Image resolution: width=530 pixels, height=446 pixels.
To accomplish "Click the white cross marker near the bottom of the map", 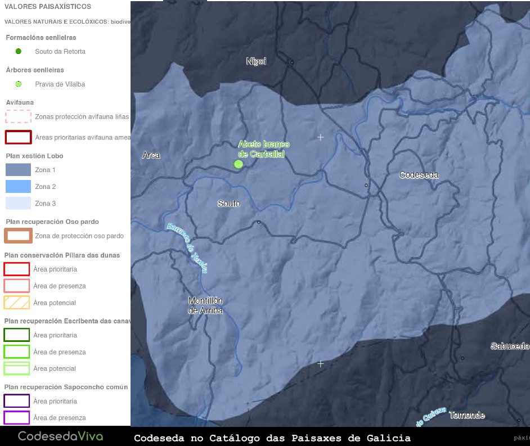I will pyautogui.click(x=321, y=364).
